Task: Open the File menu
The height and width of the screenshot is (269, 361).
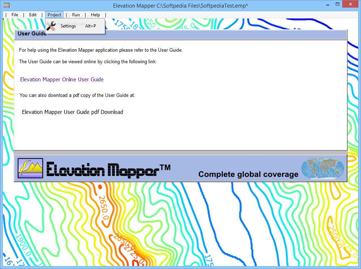Action: 15,15
